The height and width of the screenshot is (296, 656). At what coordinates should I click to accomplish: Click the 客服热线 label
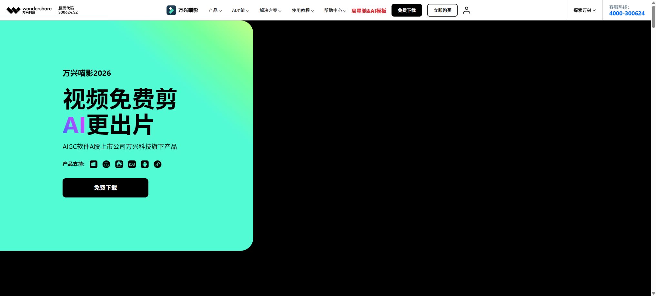pyautogui.click(x=619, y=7)
